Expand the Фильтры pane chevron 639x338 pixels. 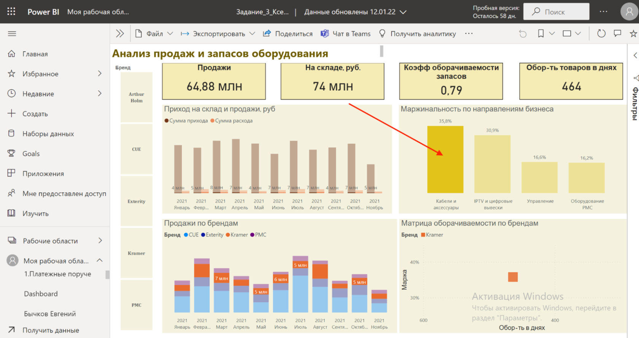[x=635, y=55]
